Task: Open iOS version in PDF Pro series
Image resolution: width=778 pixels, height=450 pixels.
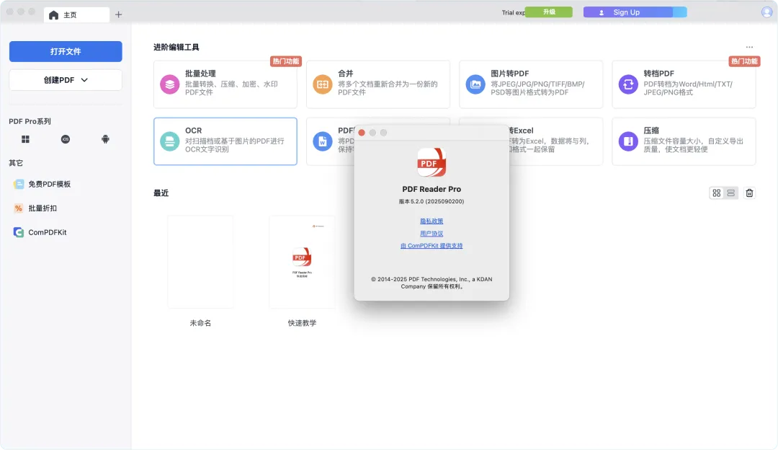Action: click(66, 140)
